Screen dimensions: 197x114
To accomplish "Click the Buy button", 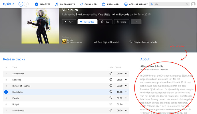I will tap(106, 22).
